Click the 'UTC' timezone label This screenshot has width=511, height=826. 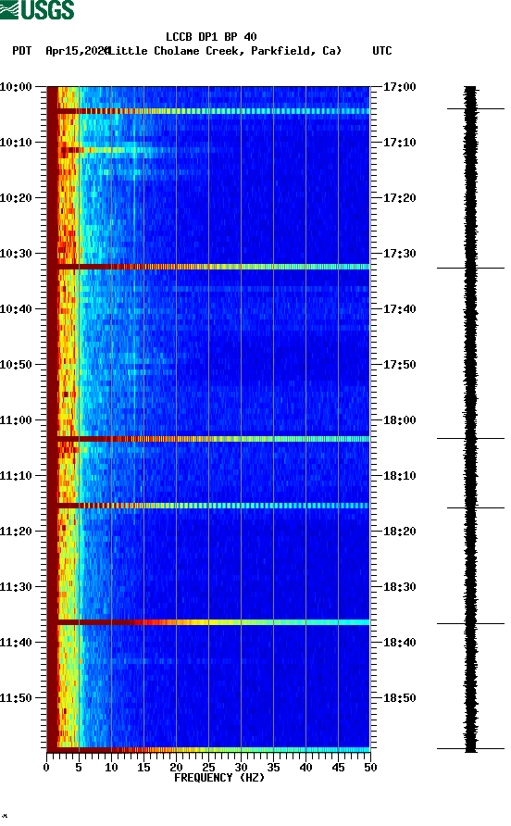pos(382,51)
